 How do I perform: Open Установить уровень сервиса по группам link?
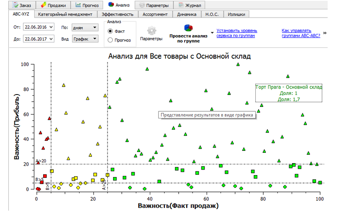click(x=237, y=33)
